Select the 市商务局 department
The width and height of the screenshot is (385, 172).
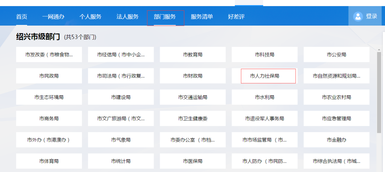tap(49, 119)
